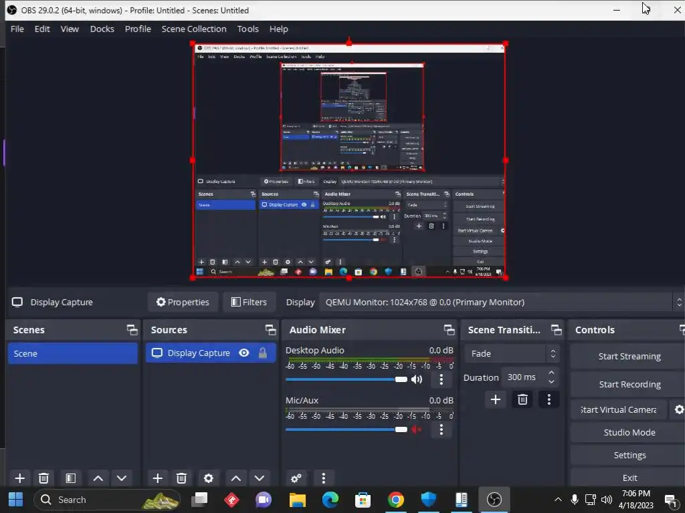Remove scene transition with trash icon
Image resolution: width=685 pixels, height=513 pixels.
click(522, 399)
